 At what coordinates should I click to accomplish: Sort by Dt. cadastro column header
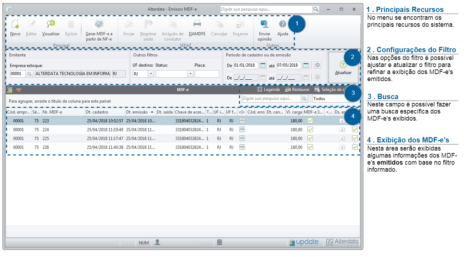click(x=105, y=112)
